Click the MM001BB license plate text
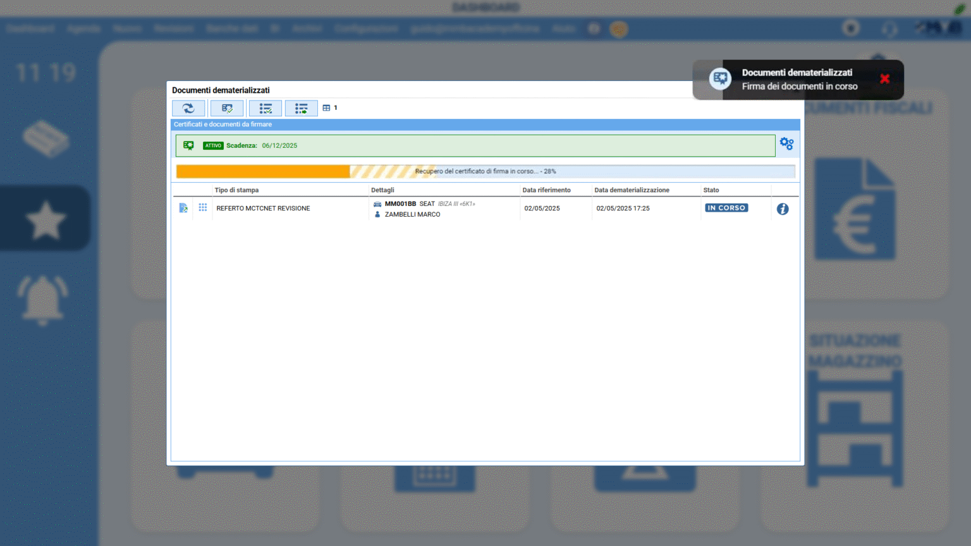The height and width of the screenshot is (546, 971). 400,204
